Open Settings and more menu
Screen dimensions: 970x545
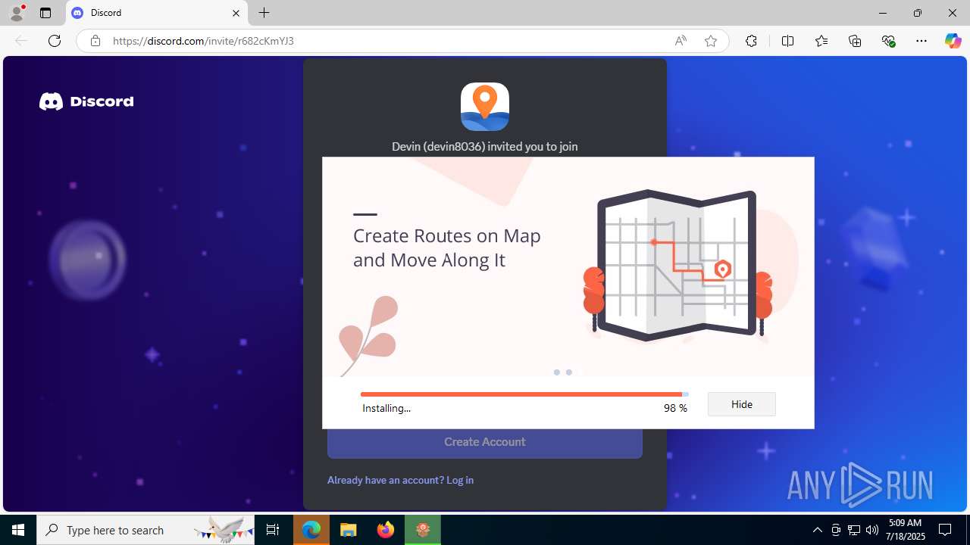921,41
